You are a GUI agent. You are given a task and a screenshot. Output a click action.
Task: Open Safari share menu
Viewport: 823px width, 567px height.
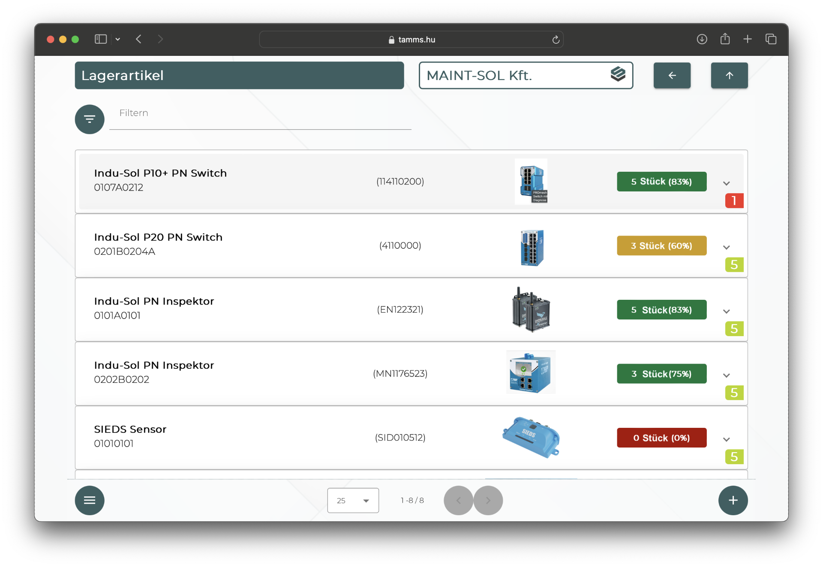click(x=725, y=39)
